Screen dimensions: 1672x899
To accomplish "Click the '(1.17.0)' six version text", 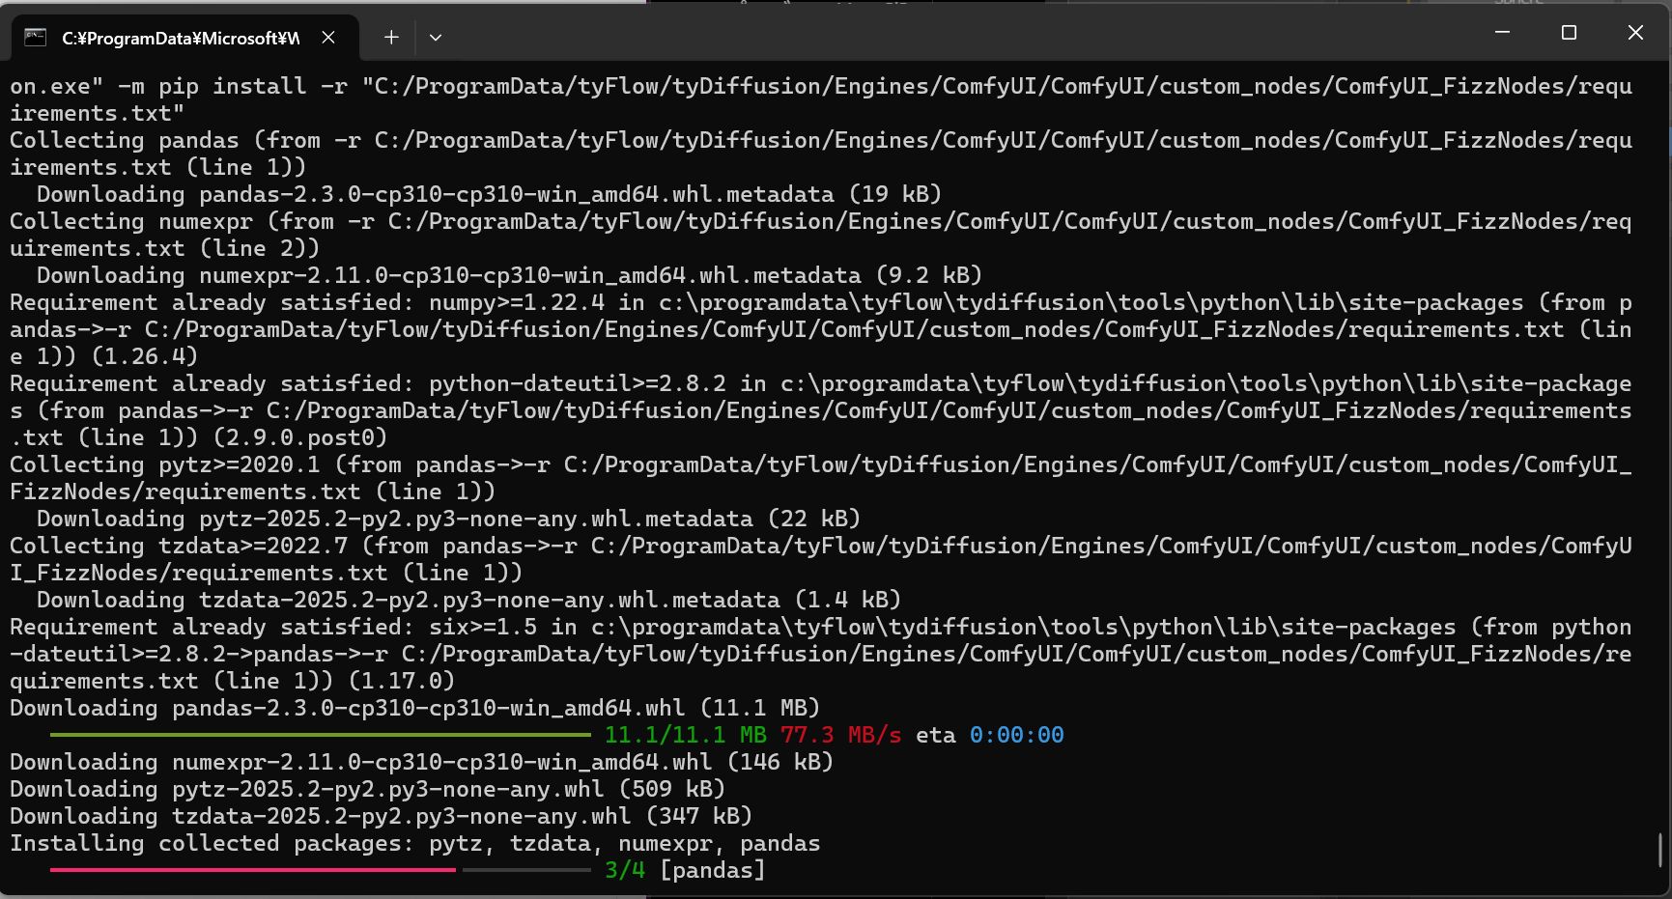I will (401, 681).
